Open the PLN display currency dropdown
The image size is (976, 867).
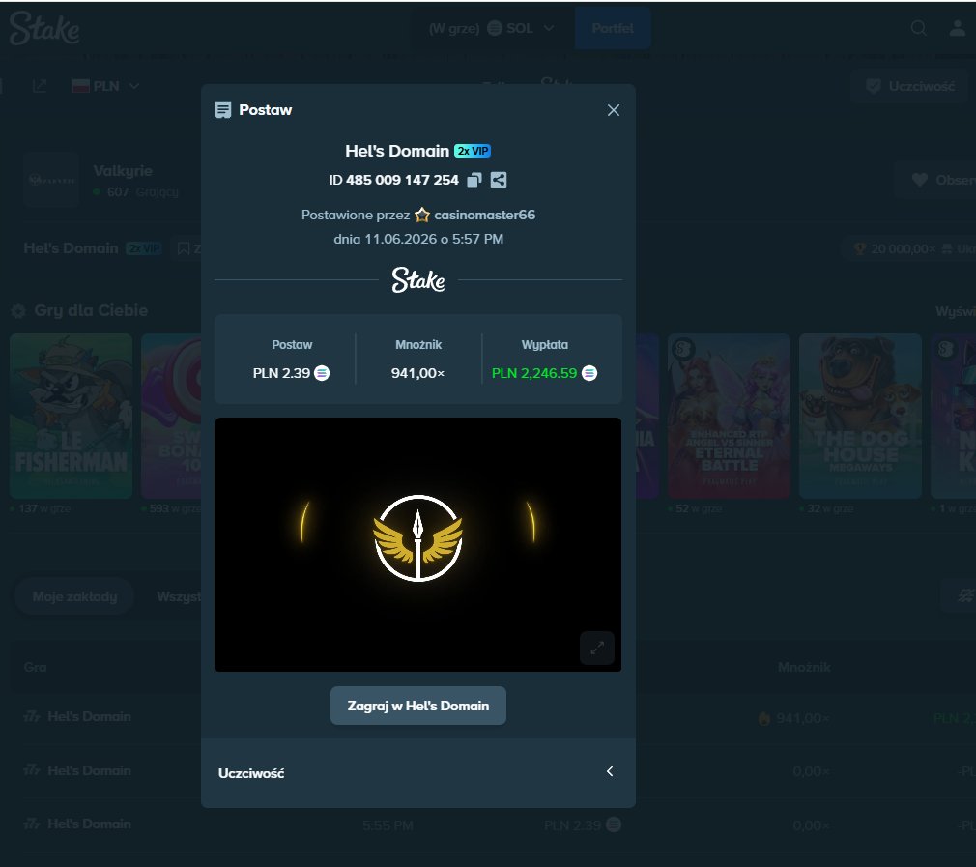pyautogui.click(x=106, y=86)
